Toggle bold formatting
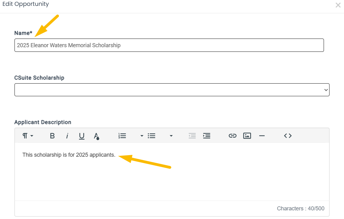 point(52,136)
